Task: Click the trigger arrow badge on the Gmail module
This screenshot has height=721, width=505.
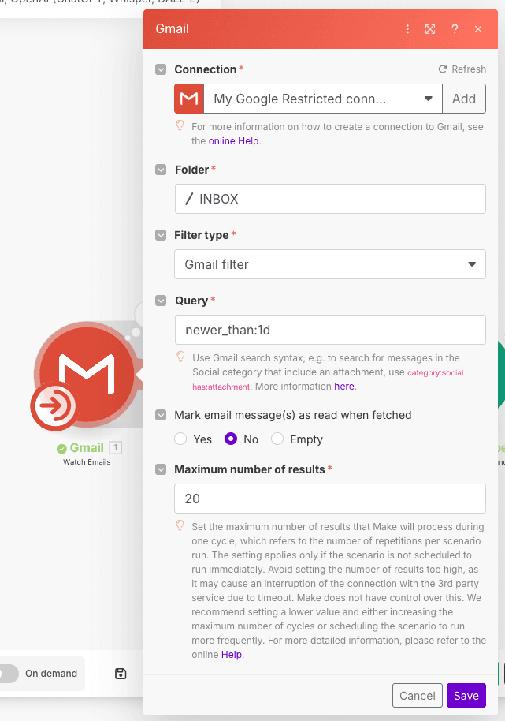Action: tap(54, 406)
